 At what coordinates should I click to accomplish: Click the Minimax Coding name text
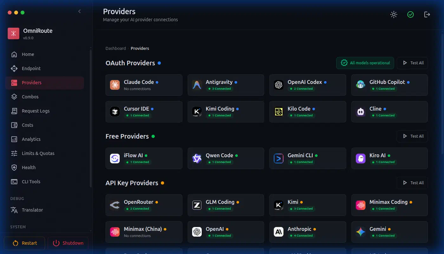(388, 202)
